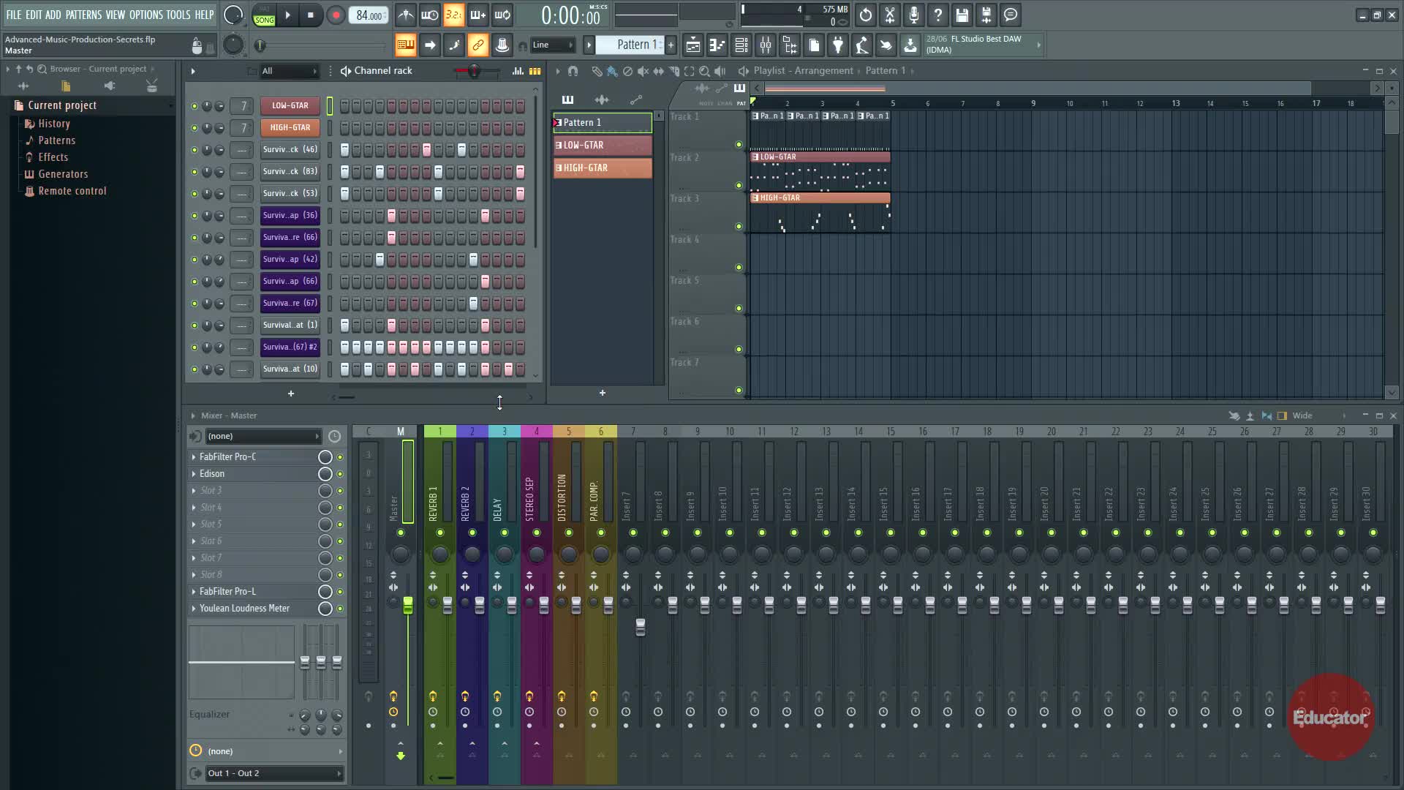This screenshot has height=790, width=1404.
Task: Disable FabFilter Pro-C effect slot toggle
Action: [x=340, y=457]
